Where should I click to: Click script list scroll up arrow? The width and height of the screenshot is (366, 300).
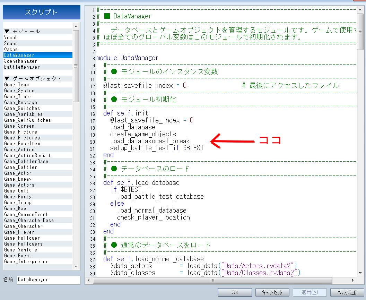point(76,26)
